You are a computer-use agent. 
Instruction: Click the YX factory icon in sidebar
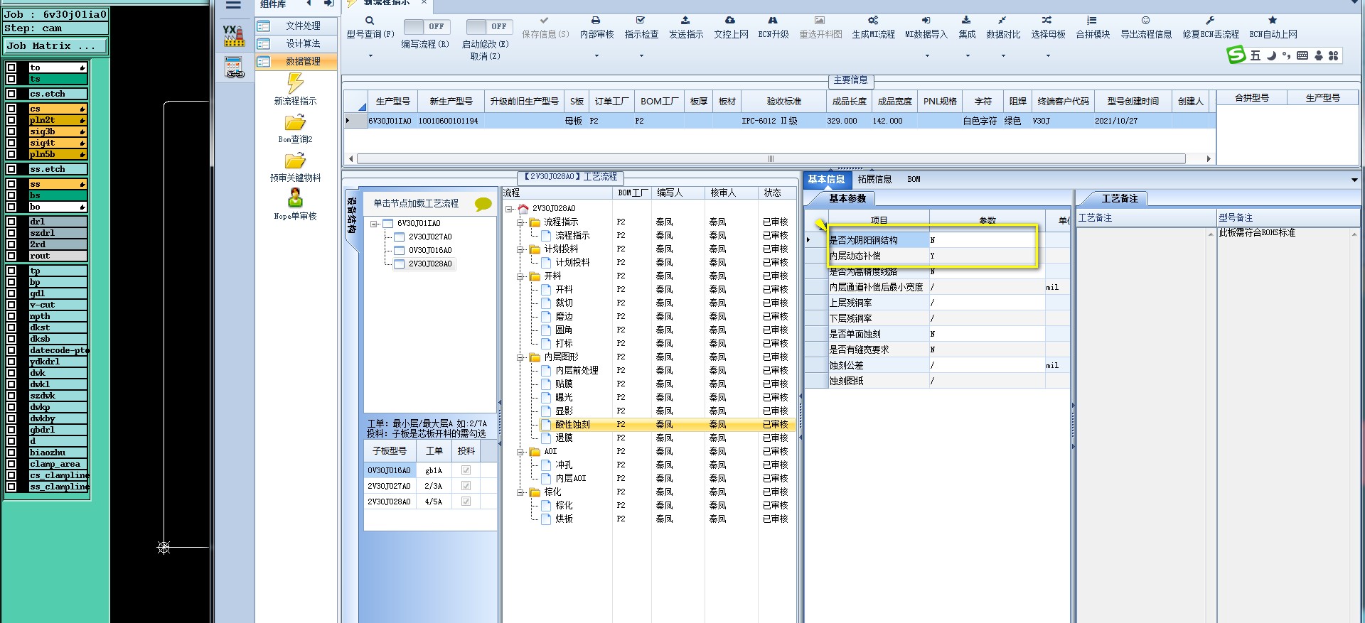[234, 36]
